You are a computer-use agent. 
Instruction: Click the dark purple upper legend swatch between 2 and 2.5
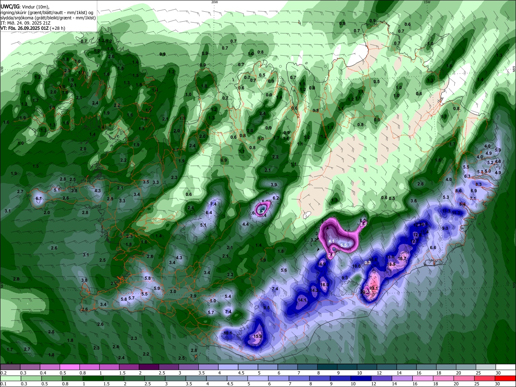149,367
